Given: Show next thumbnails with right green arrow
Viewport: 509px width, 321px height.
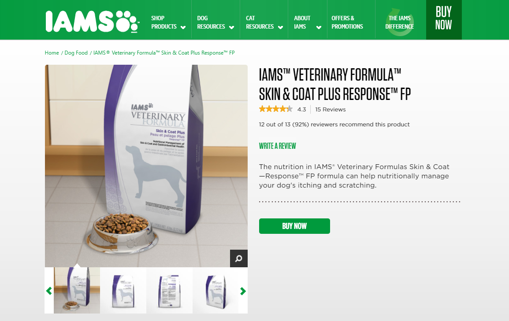Looking at the screenshot, I should click(243, 291).
